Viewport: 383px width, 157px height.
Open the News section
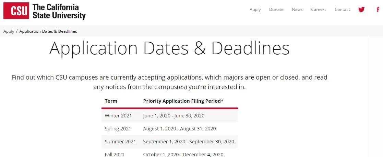pos(297,10)
